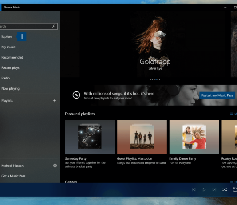Maximize the Groove Music window
The image size is (237, 205).
pos(235,7)
